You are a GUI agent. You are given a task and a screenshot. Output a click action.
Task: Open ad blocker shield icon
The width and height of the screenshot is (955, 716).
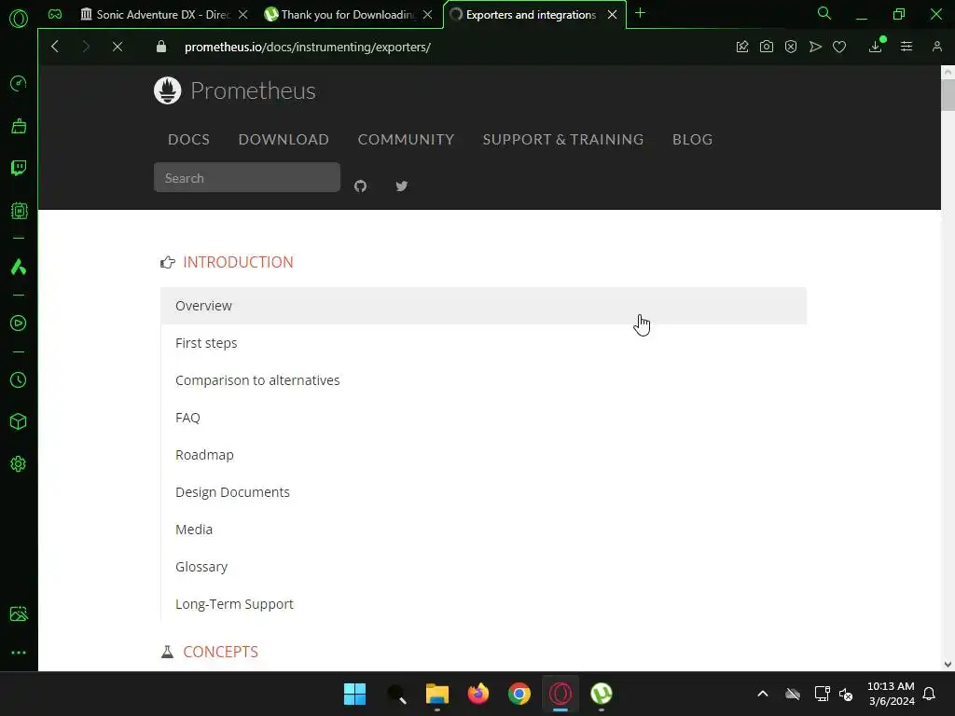[x=791, y=47]
